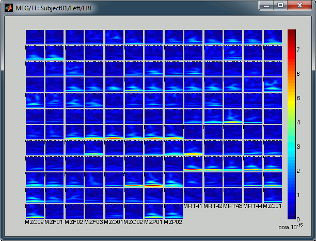Click the MRT41 sensor label
Image resolution: width=316 pixels, height=241 pixels.
(x=193, y=206)
